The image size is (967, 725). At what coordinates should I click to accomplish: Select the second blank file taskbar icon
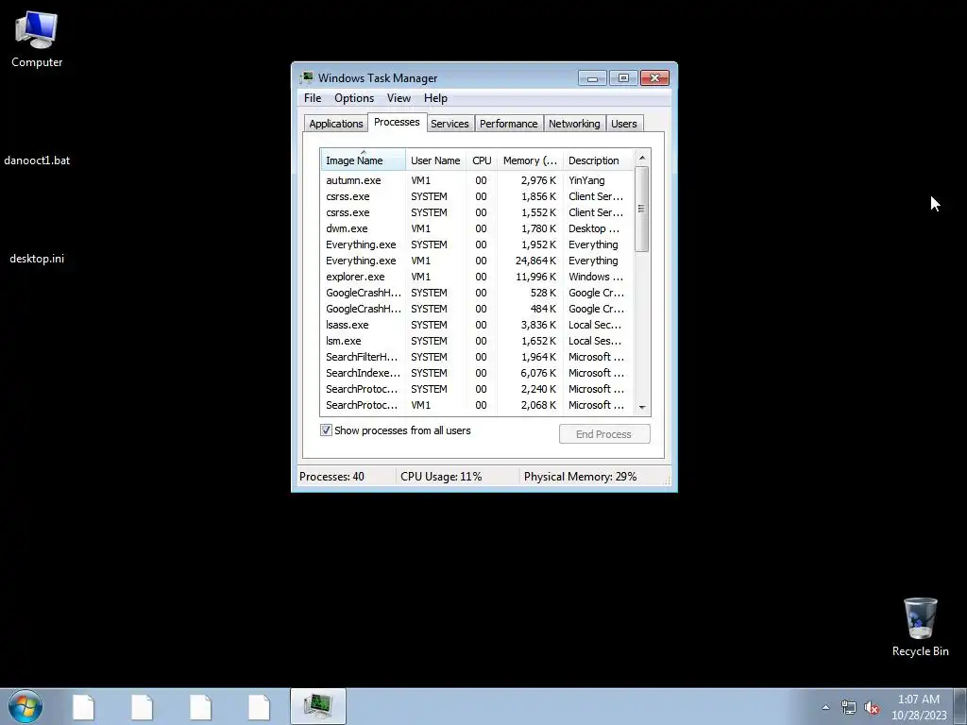(x=142, y=707)
